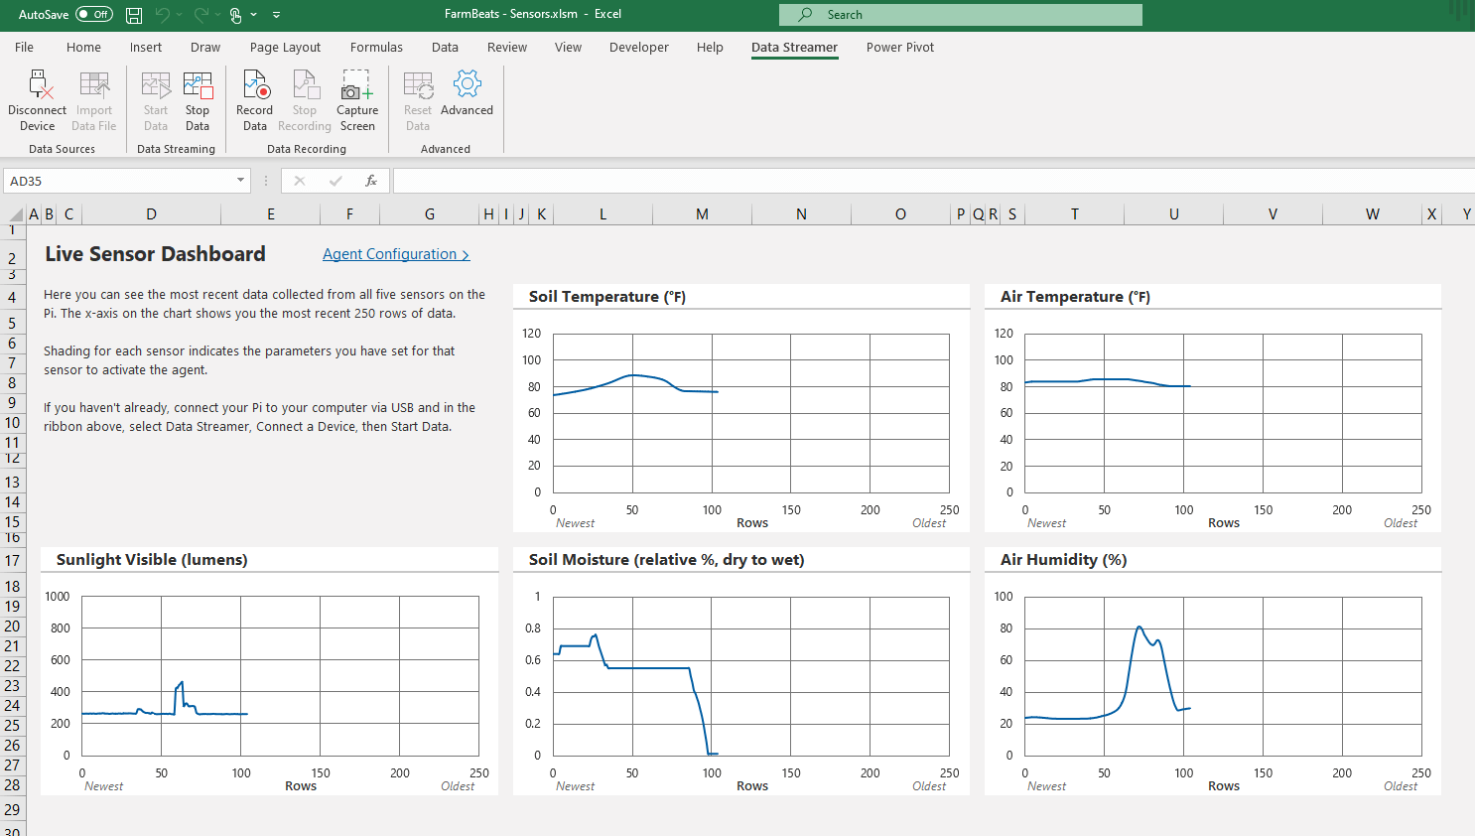Open Advanced settings gear icon
The width and height of the screenshot is (1475, 836).
pyautogui.click(x=467, y=85)
